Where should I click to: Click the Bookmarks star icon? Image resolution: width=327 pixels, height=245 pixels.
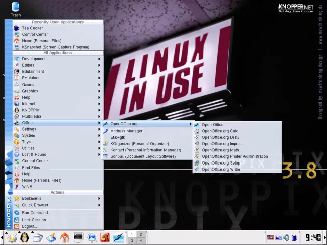17,198
